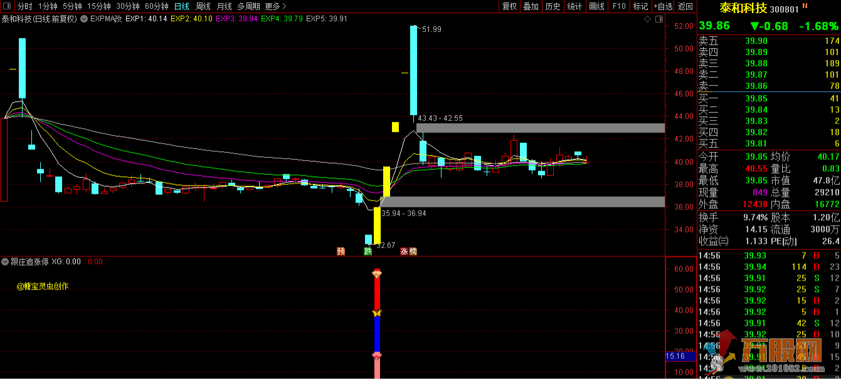Toggle the left sidebar panel icon
The height and width of the screenshot is (379, 841).
pyautogui.click(x=8, y=6)
